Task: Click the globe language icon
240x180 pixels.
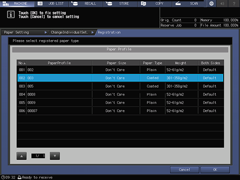Action: 211,4
